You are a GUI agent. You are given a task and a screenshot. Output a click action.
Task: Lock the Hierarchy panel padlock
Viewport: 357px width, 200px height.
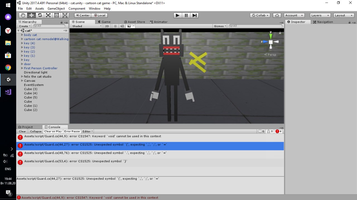(61, 22)
